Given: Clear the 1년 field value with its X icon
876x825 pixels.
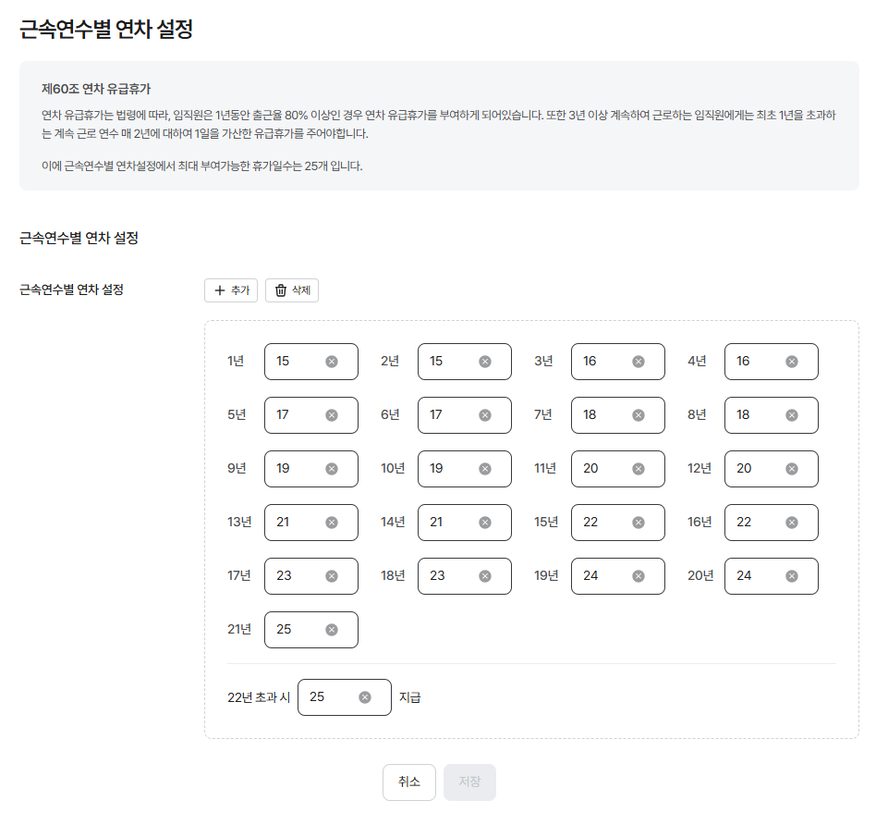Looking at the screenshot, I should (332, 362).
